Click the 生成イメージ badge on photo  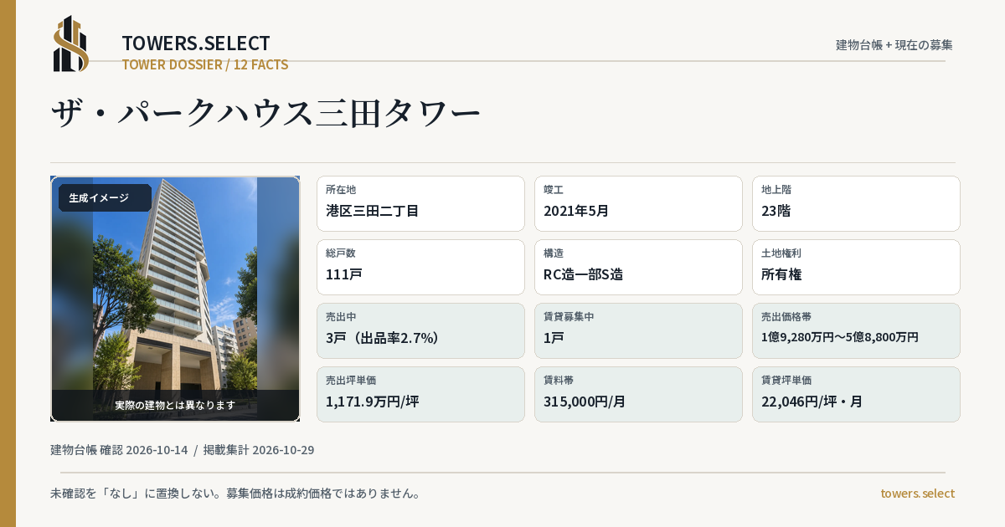(x=105, y=198)
